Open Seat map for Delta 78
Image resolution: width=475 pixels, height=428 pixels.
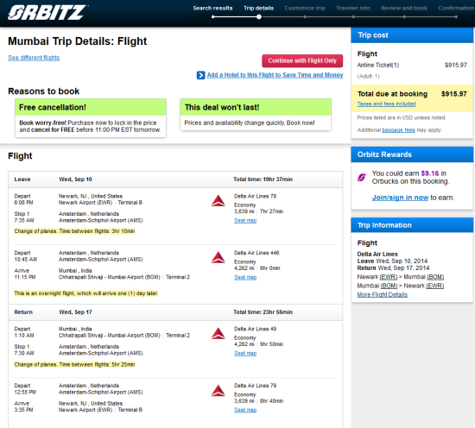point(245,221)
